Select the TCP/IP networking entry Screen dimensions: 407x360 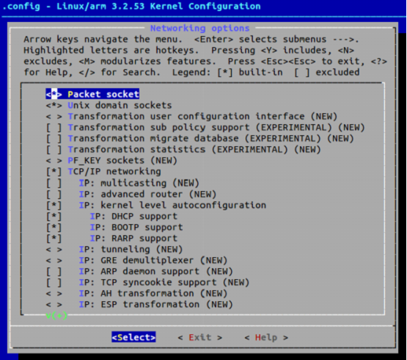(114, 172)
